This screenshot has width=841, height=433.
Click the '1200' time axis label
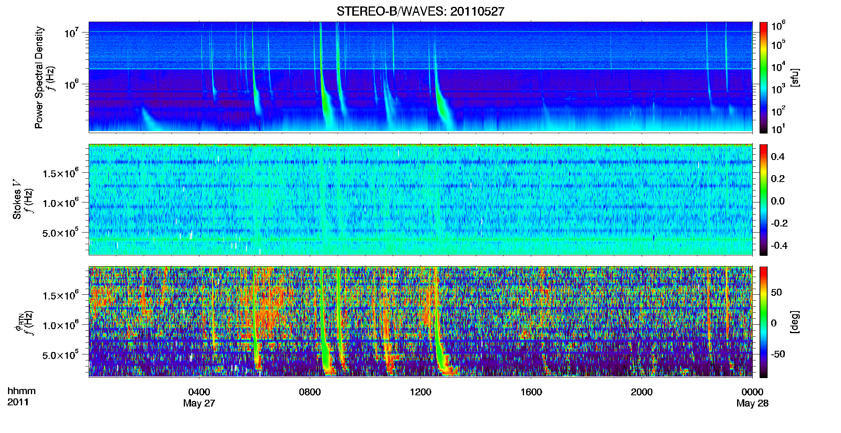(x=420, y=392)
